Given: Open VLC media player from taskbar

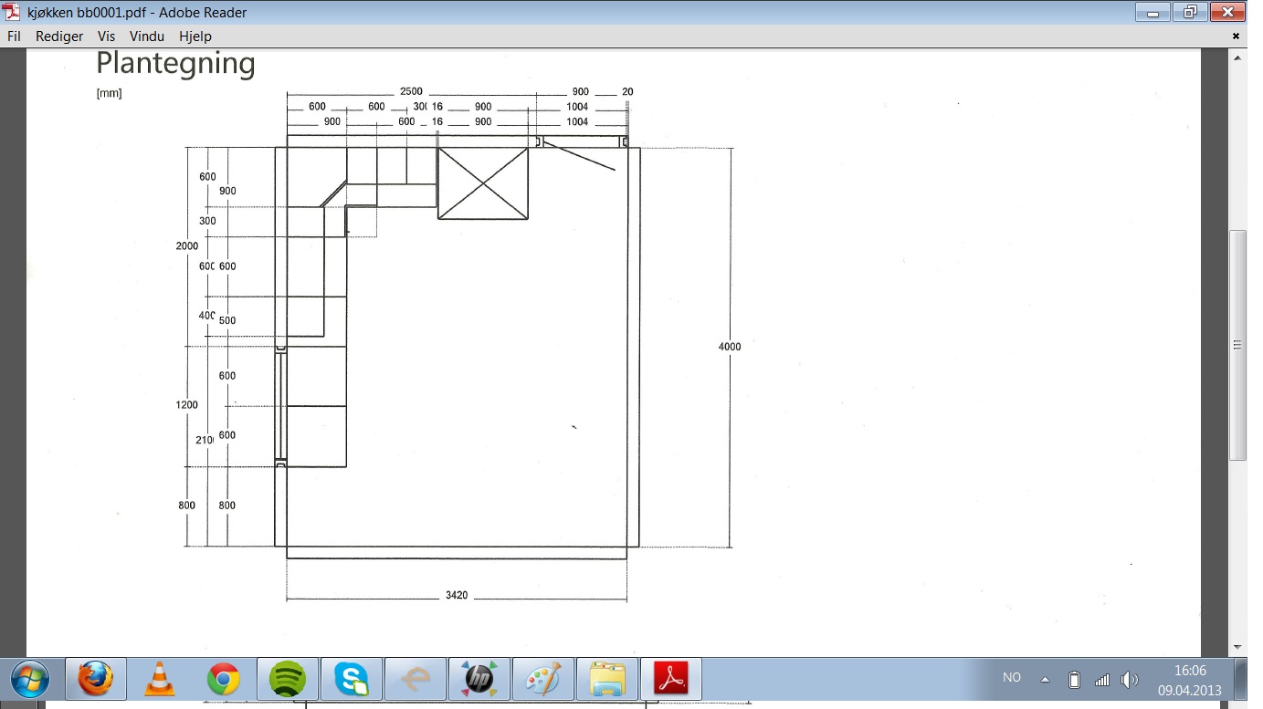Looking at the screenshot, I should 160,680.
